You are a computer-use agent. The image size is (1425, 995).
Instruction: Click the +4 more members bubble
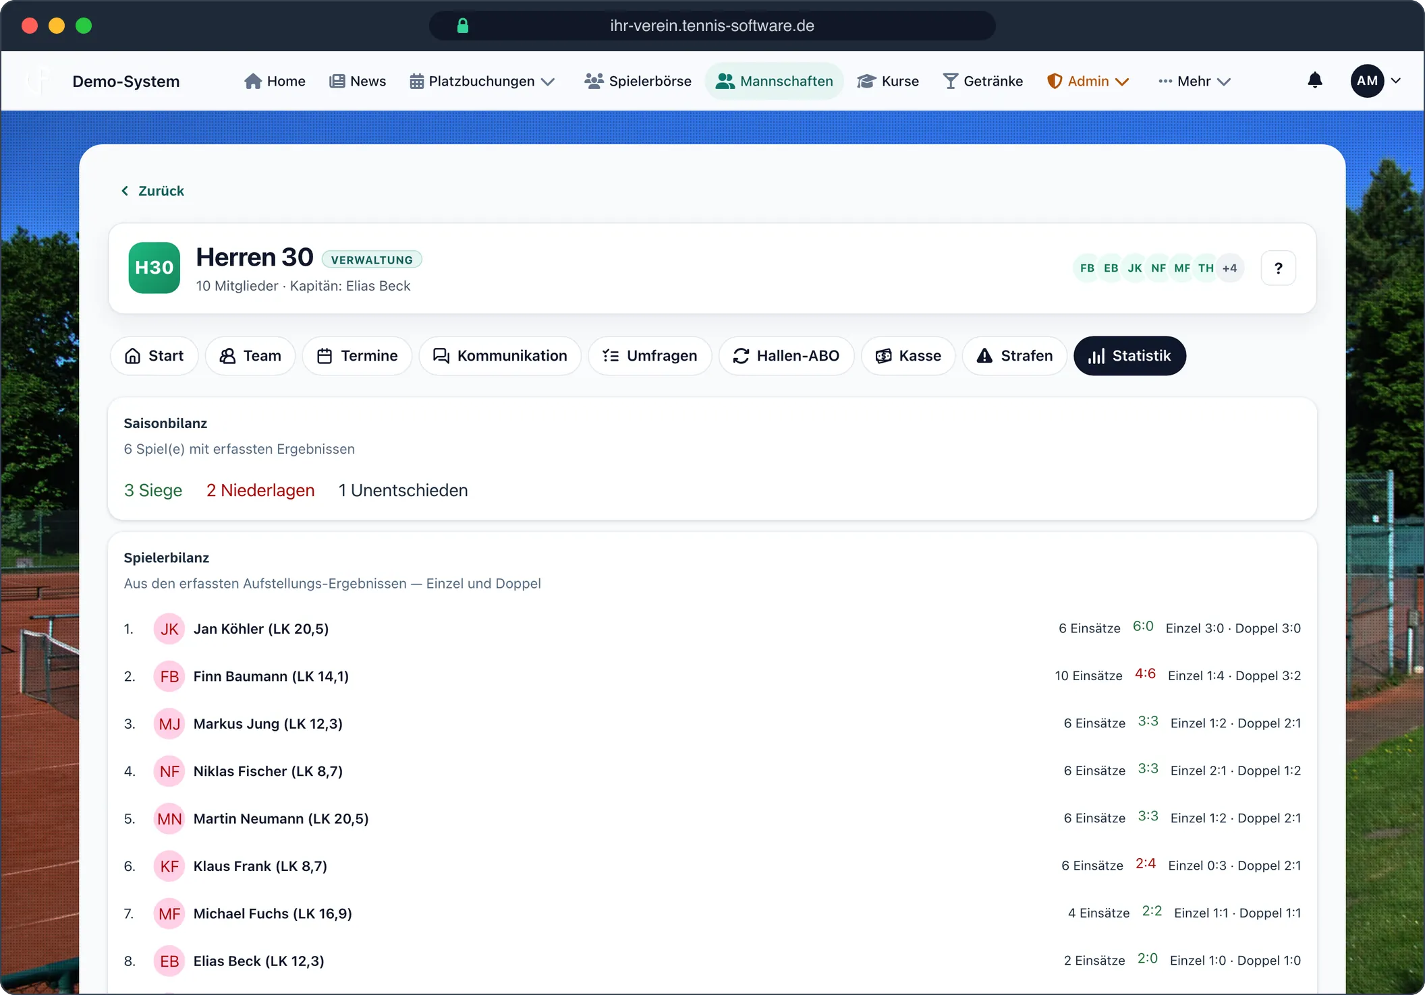point(1230,268)
